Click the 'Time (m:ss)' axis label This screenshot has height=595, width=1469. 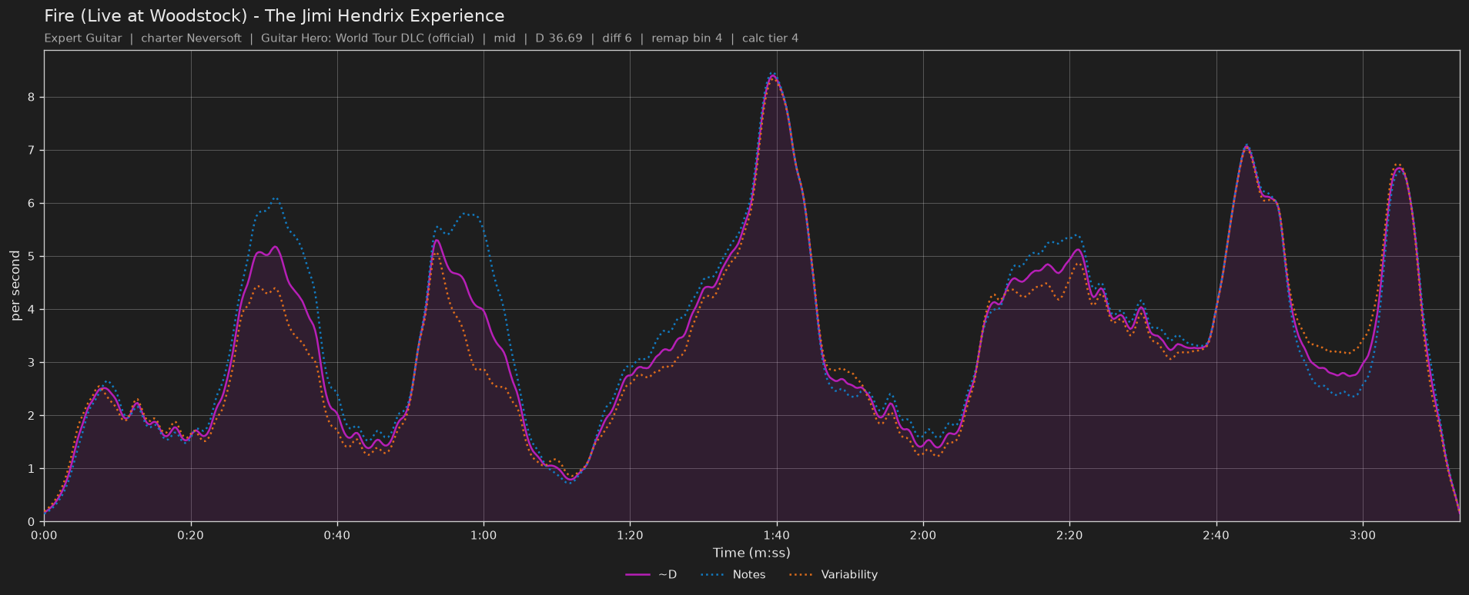(751, 553)
